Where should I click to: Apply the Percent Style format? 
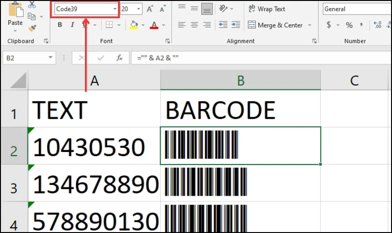pyautogui.click(x=349, y=25)
